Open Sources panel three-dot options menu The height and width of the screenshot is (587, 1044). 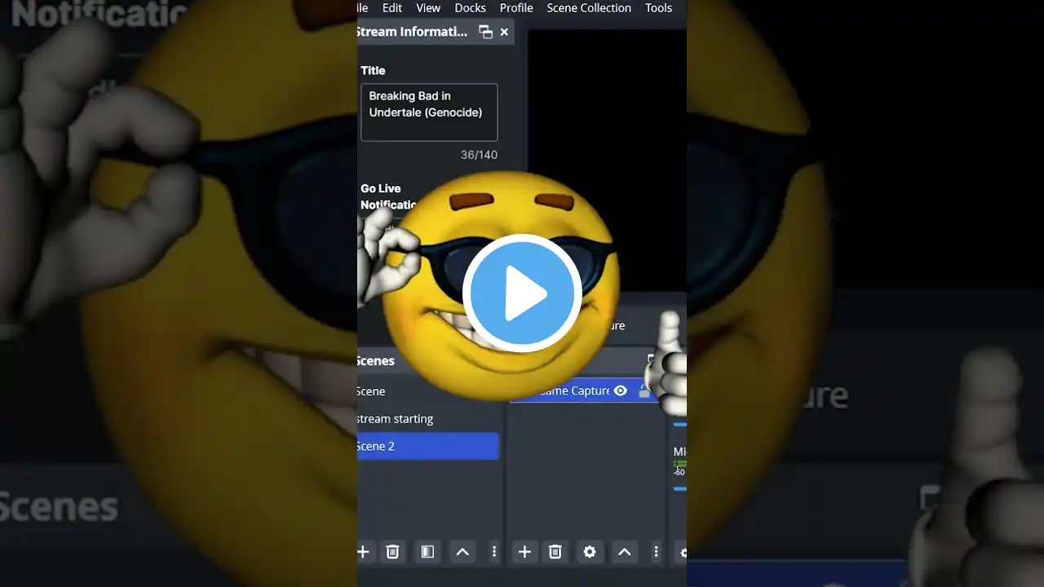point(656,552)
